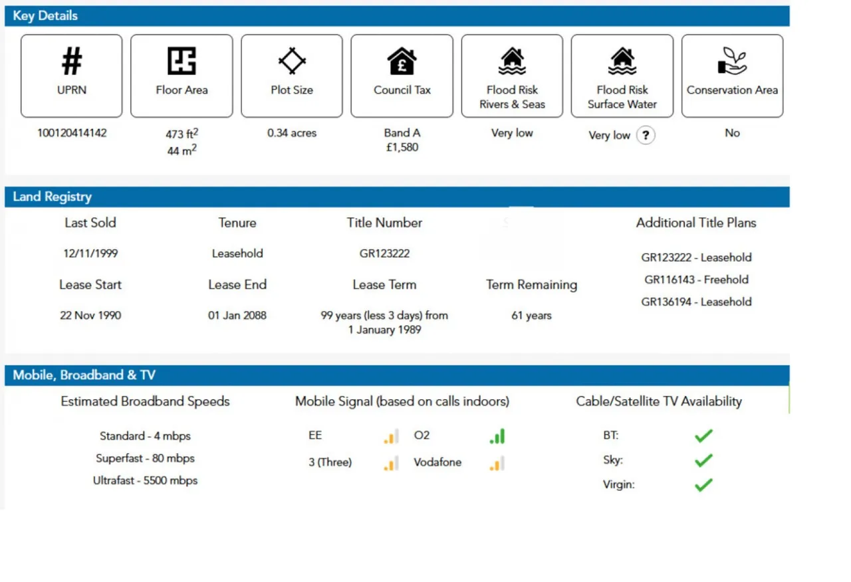The height and width of the screenshot is (582, 851).
Task: Click the Band A council tax value
Action: (x=402, y=133)
